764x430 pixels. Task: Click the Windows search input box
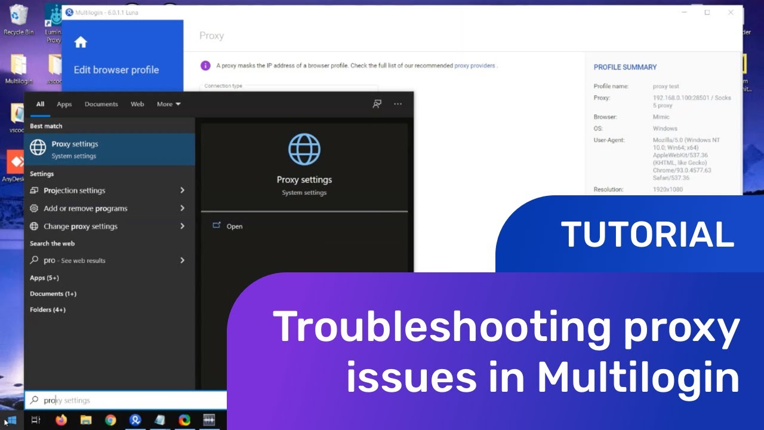click(x=125, y=400)
